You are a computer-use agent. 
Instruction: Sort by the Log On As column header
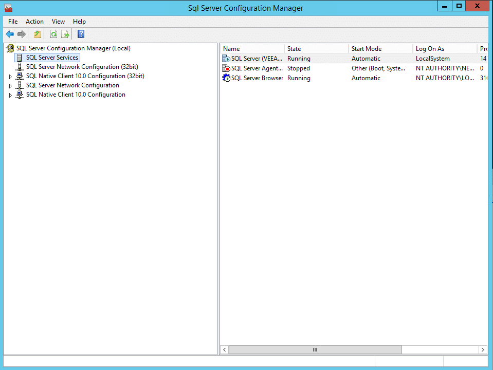point(445,49)
